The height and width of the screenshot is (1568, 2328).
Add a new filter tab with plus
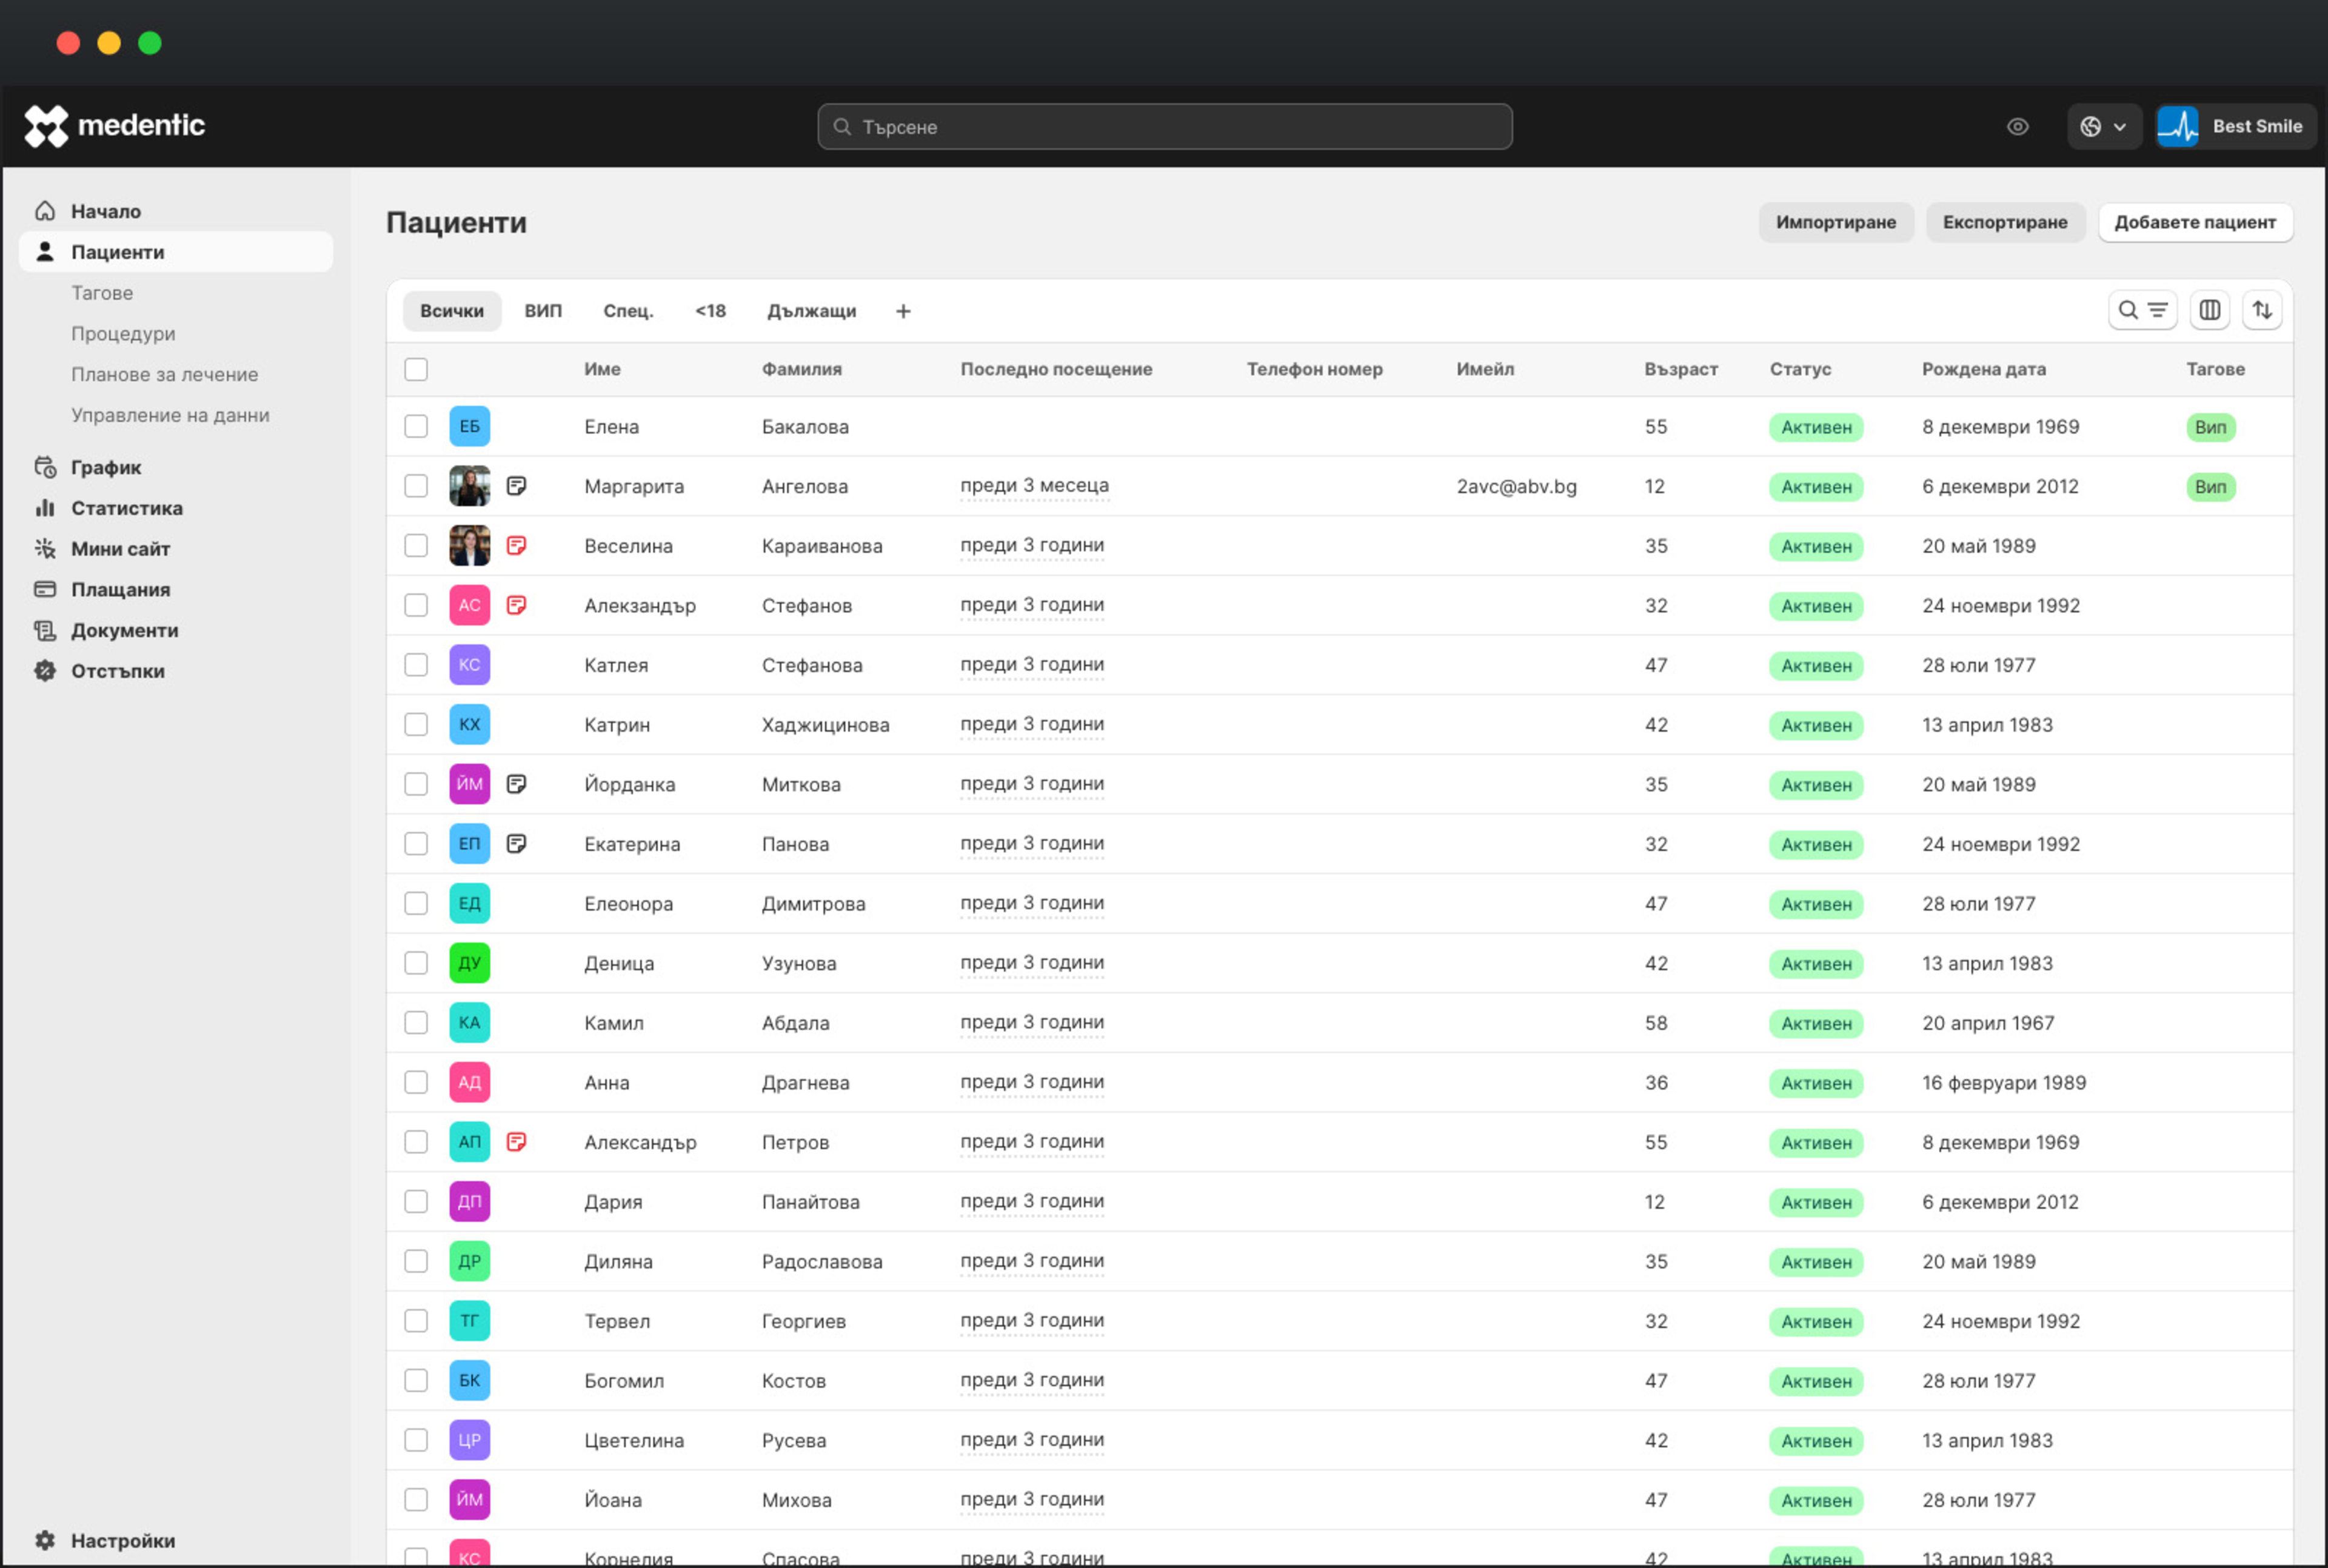(x=902, y=311)
